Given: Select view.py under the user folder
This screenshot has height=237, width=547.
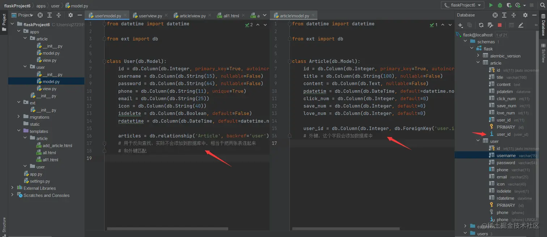Looking at the screenshot, I should click(50, 89).
